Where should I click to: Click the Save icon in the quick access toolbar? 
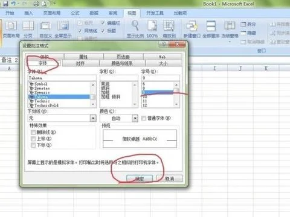5,4
